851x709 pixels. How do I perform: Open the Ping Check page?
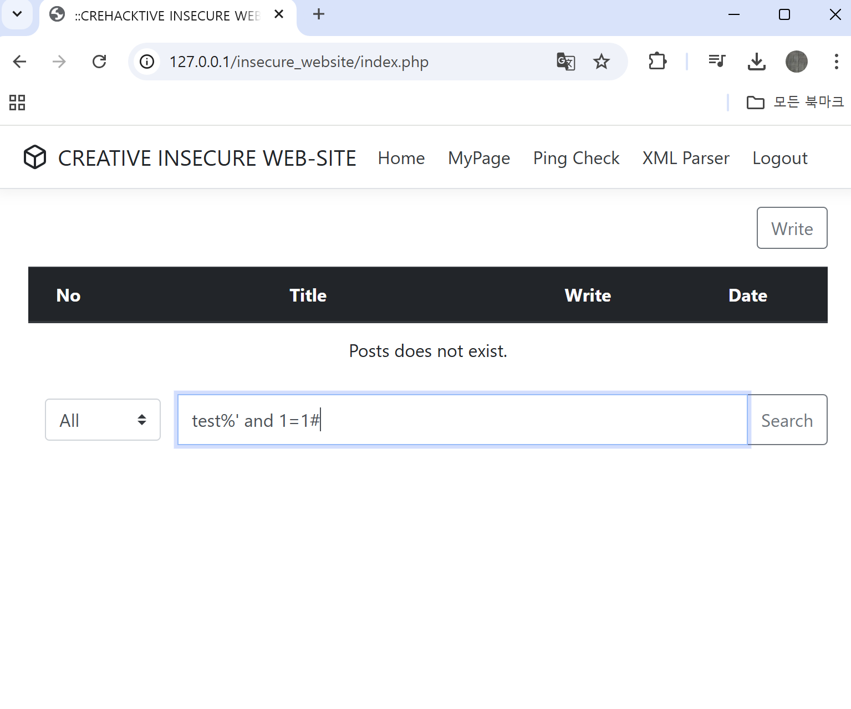click(x=576, y=158)
